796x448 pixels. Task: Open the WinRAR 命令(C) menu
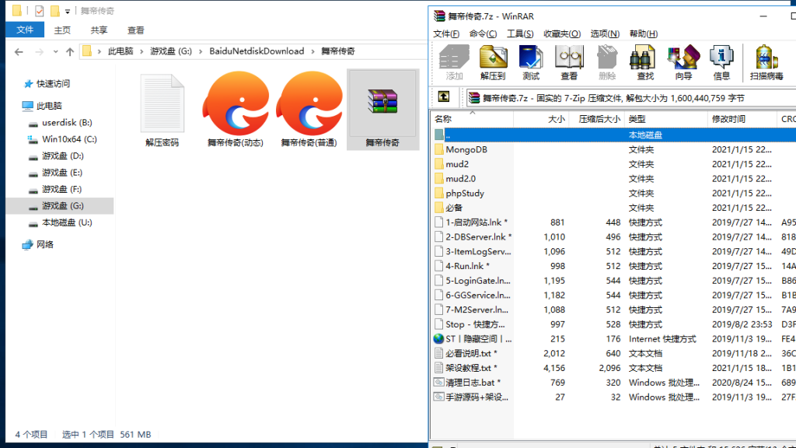(483, 33)
